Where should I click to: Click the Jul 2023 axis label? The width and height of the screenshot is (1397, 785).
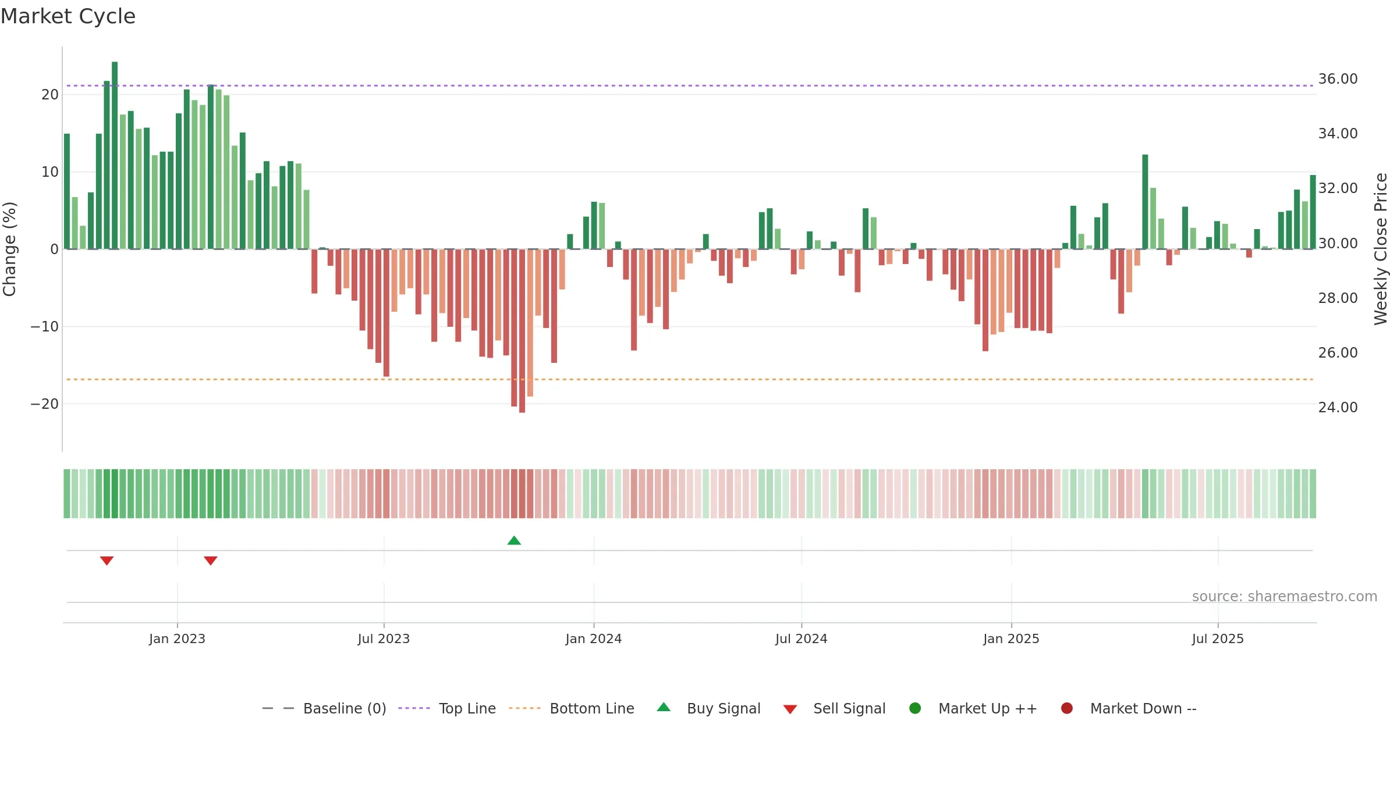pos(384,639)
